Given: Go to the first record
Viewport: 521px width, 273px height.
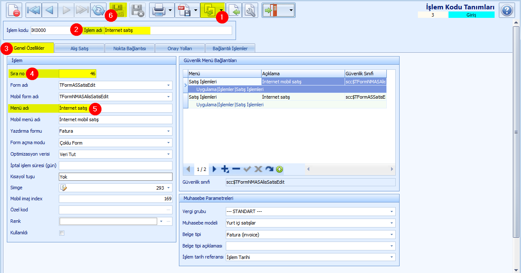Looking at the screenshot, I should tap(33, 10).
